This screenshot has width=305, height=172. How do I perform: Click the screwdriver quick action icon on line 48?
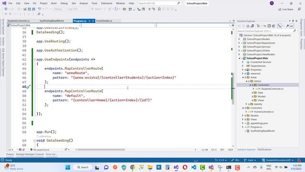pos(29,87)
